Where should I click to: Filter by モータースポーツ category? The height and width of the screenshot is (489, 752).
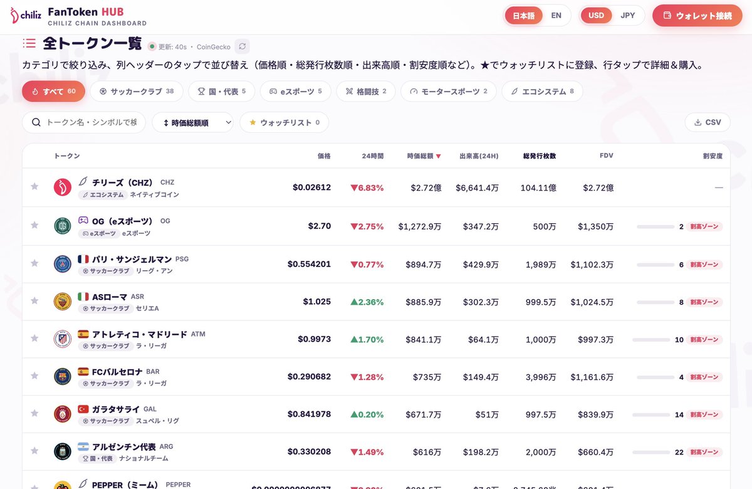[x=448, y=92]
